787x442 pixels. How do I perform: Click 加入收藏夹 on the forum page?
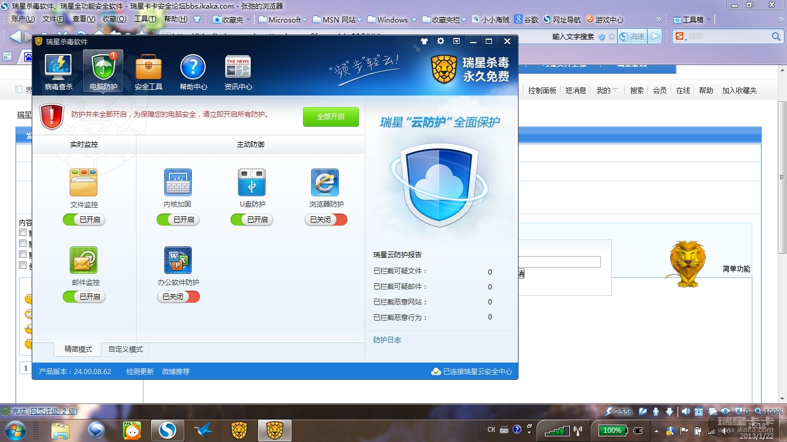tap(739, 90)
